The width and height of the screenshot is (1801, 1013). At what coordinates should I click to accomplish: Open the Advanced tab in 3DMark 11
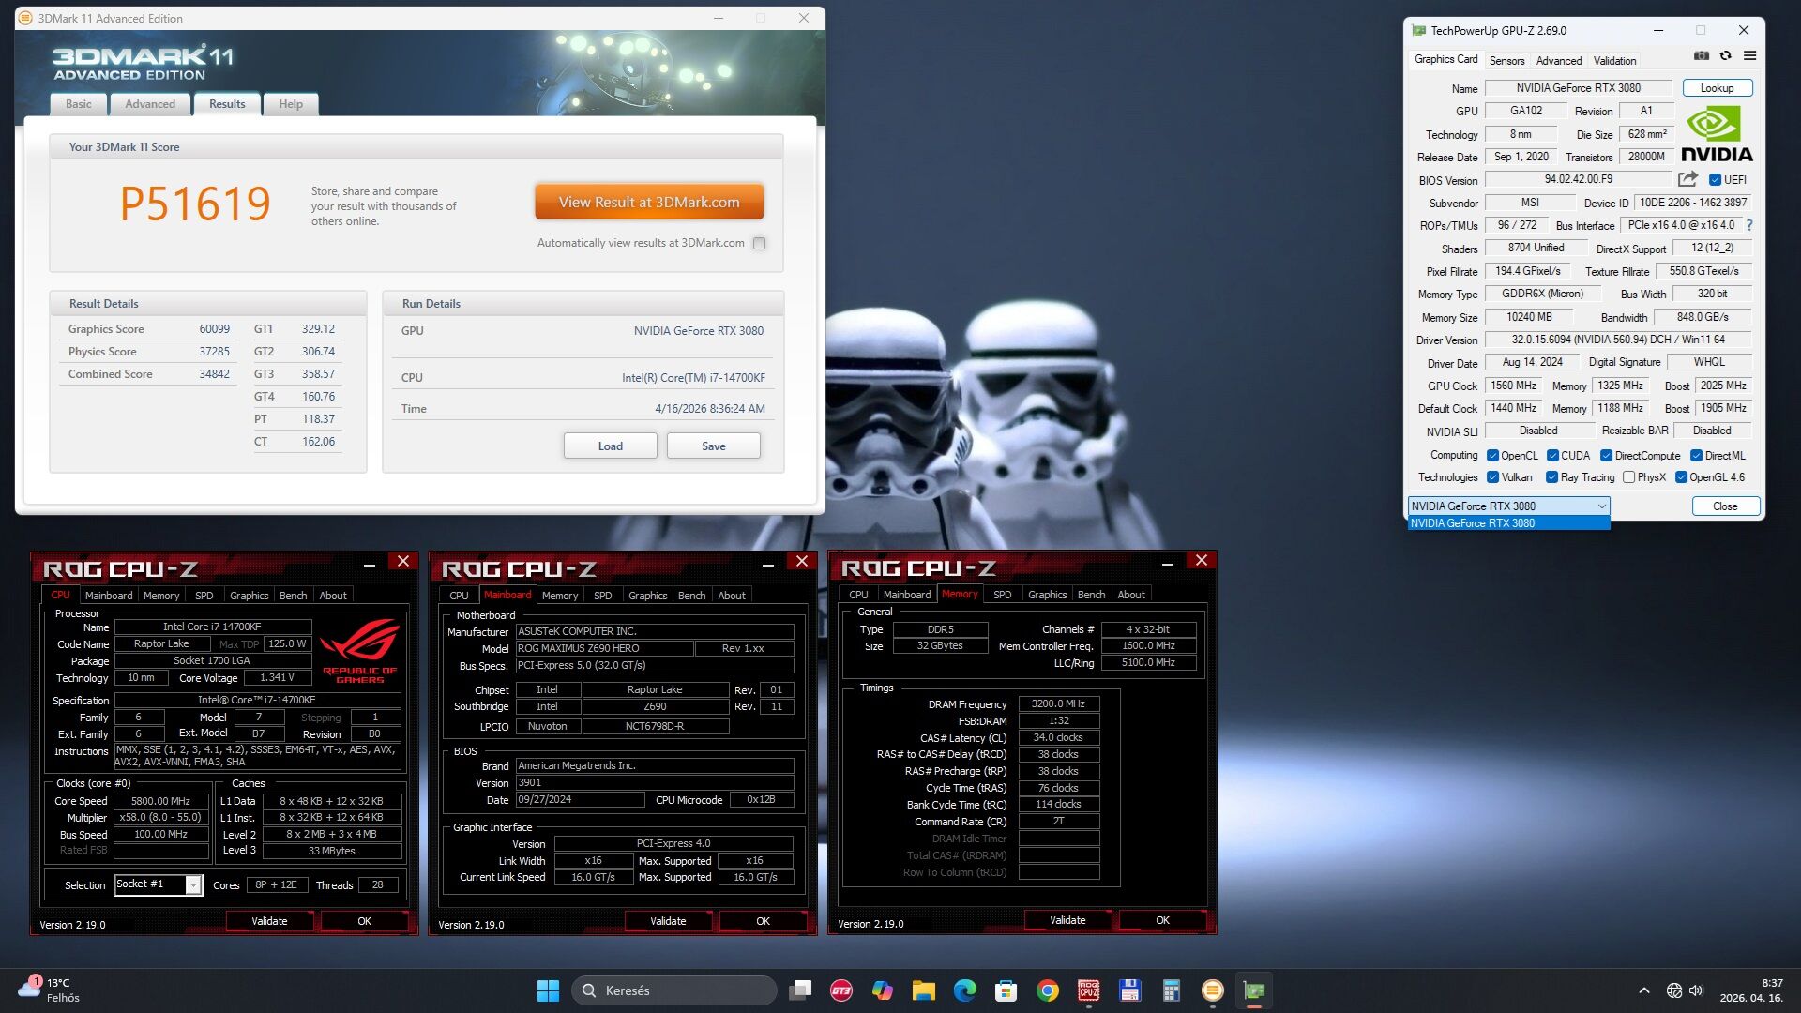pyautogui.click(x=150, y=104)
